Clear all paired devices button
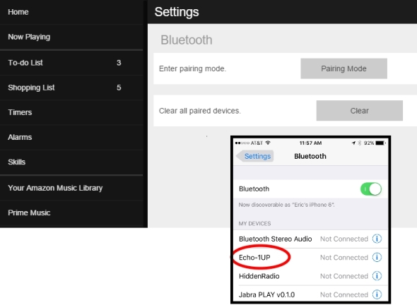 pyautogui.click(x=359, y=111)
